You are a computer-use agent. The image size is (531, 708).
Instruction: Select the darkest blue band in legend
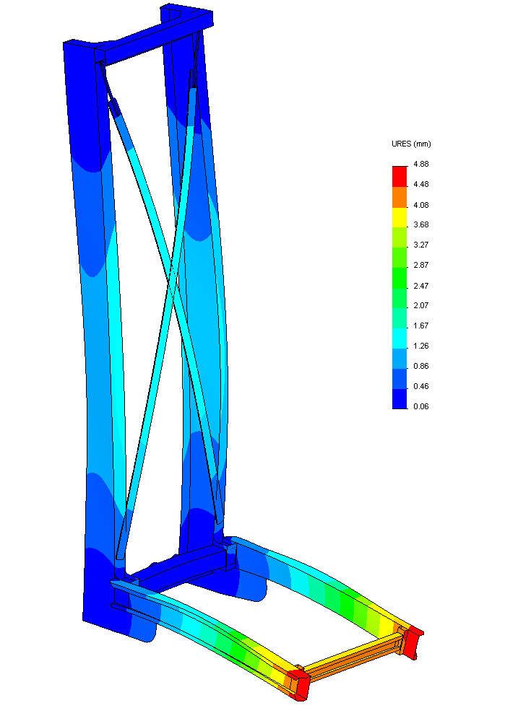(x=400, y=399)
